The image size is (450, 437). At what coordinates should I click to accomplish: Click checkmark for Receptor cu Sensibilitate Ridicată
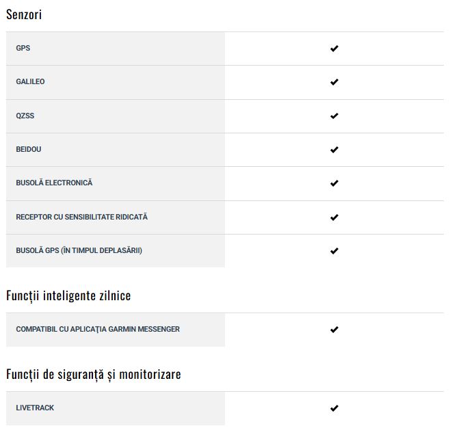(x=334, y=217)
